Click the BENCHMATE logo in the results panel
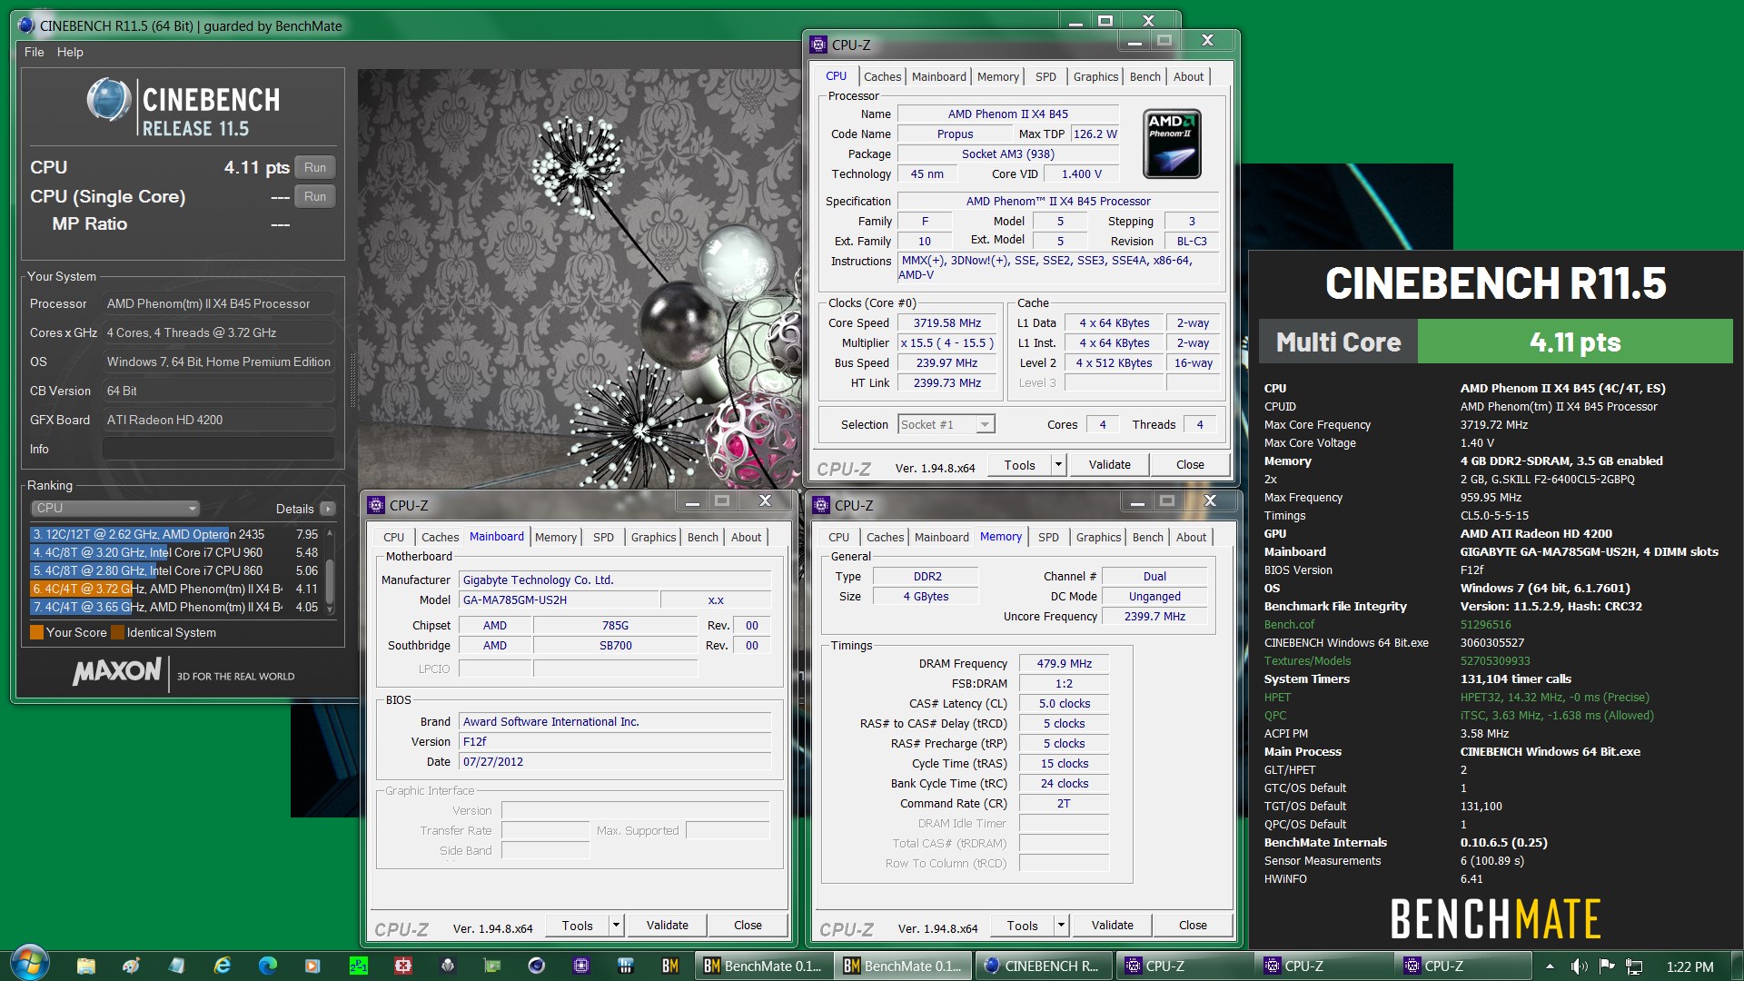 [1495, 919]
